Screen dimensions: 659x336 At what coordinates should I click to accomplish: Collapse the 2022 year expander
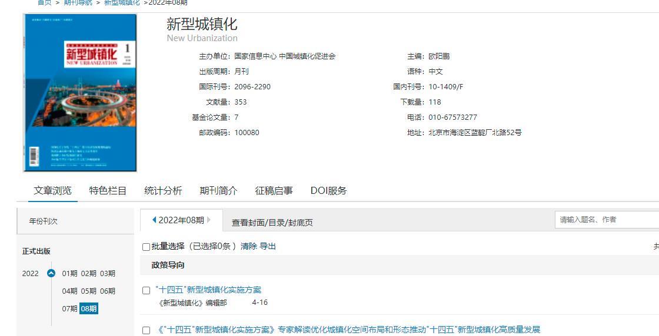[51, 273]
